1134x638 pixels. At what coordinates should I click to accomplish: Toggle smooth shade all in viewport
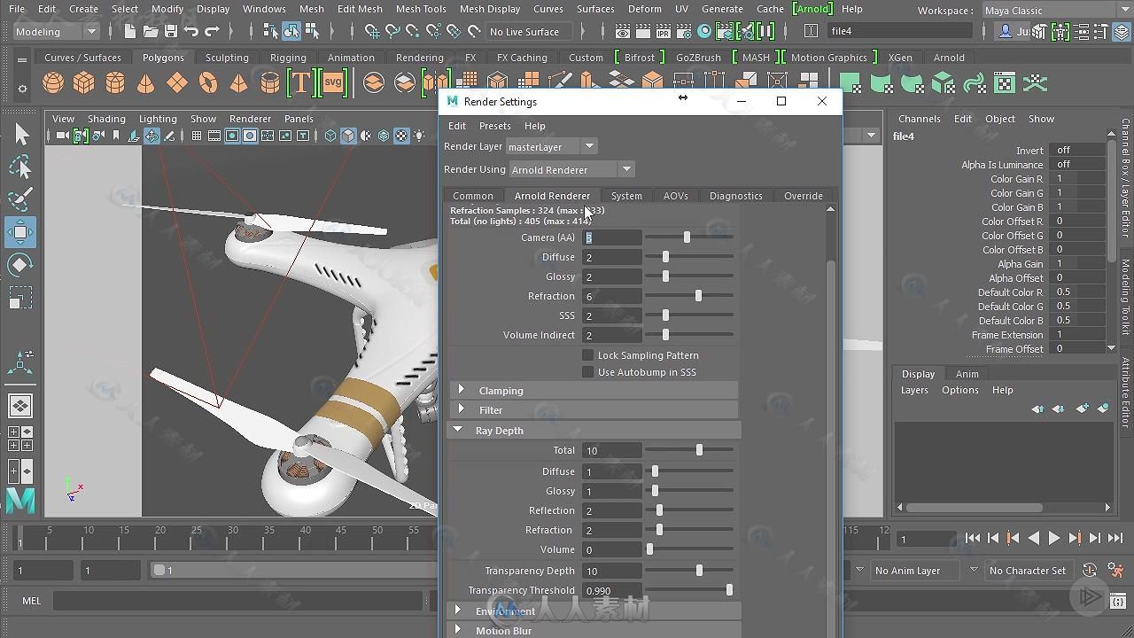[x=348, y=136]
